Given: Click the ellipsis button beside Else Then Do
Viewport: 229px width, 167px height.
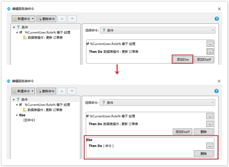Looking at the screenshot, I should tap(210, 146).
